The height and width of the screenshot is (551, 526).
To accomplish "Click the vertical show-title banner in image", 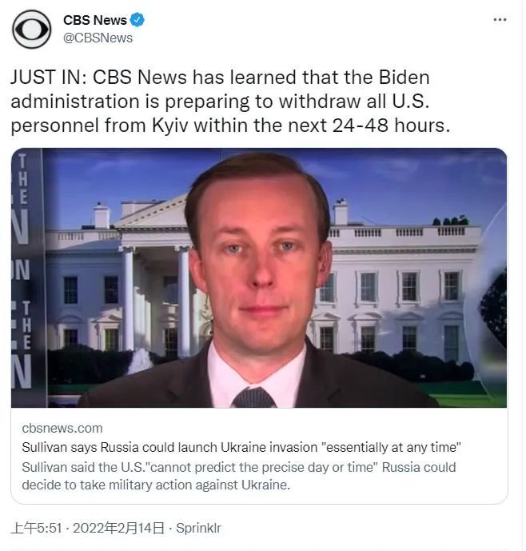I will click(26, 277).
